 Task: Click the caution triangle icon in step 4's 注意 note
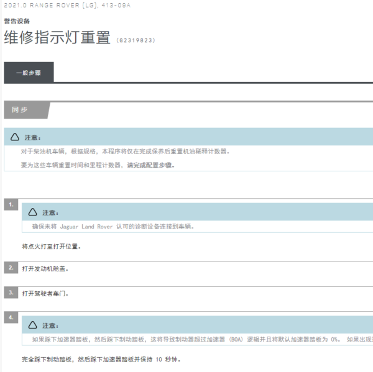(x=32, y=325)
